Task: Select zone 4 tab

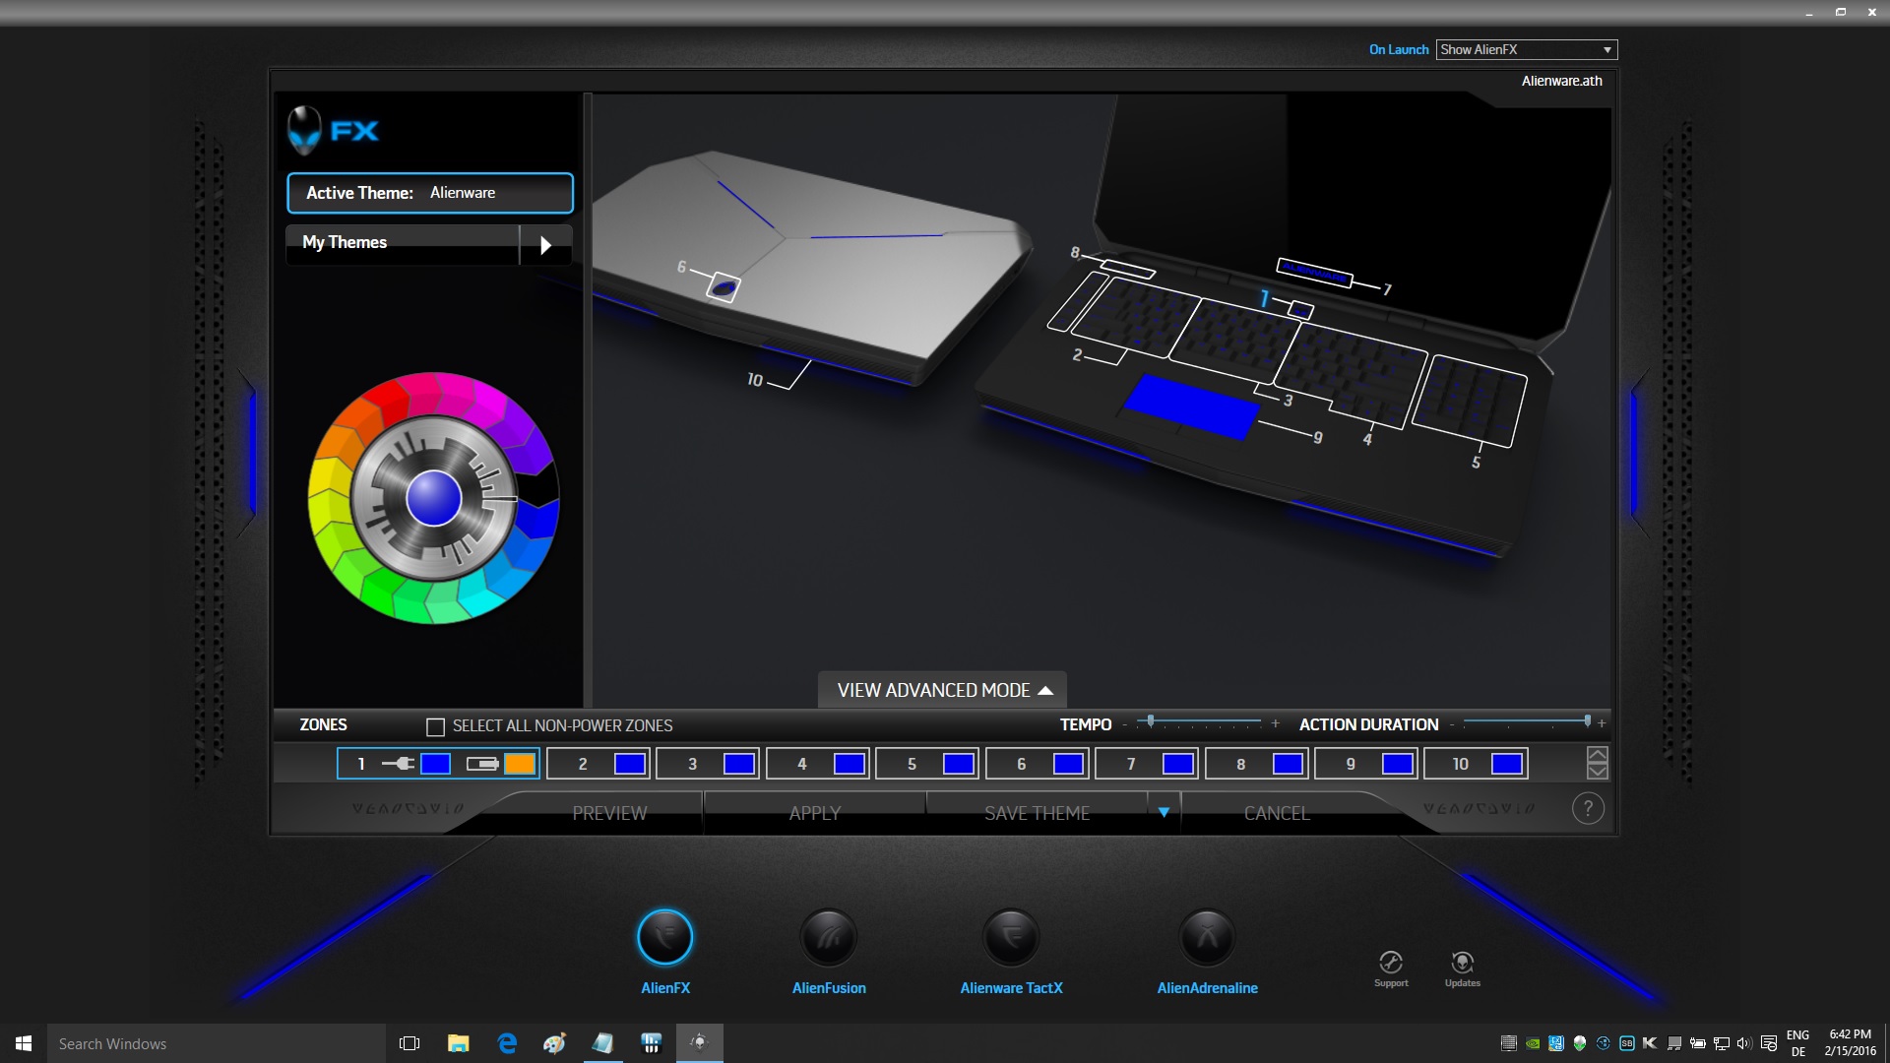Action: 817,764
